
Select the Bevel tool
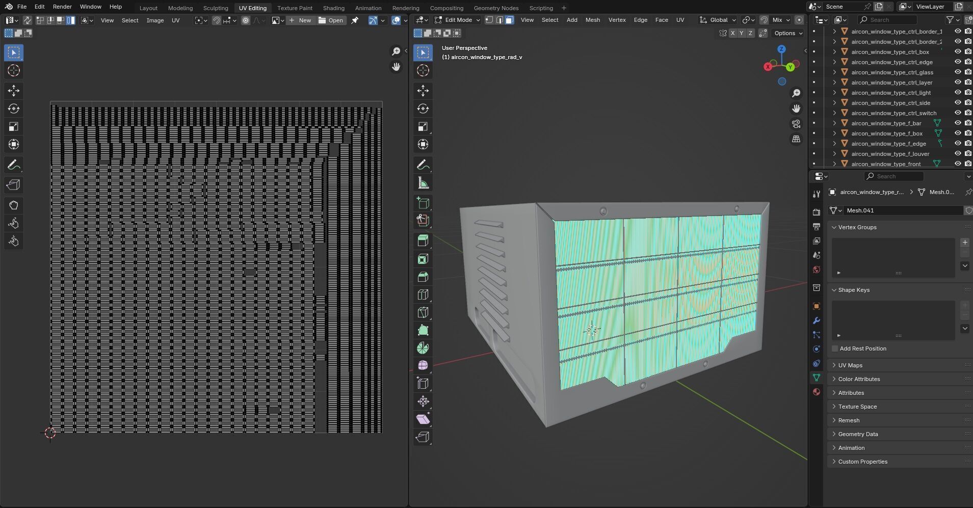[423, 277]
